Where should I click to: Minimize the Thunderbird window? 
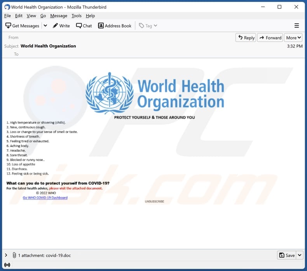click(263, 7)
